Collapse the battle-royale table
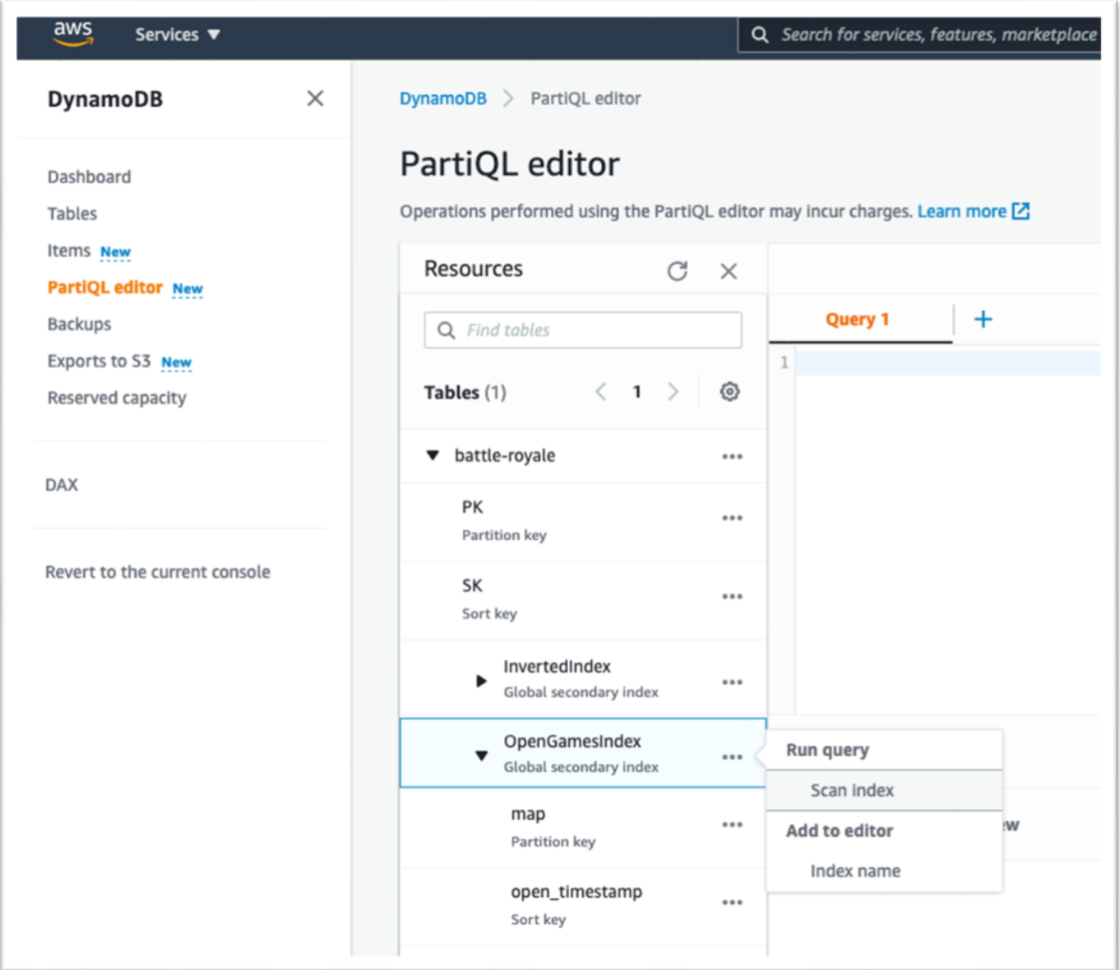This screenshot has width=1120, height=970. pyautogui.click(x=433, y=456)
